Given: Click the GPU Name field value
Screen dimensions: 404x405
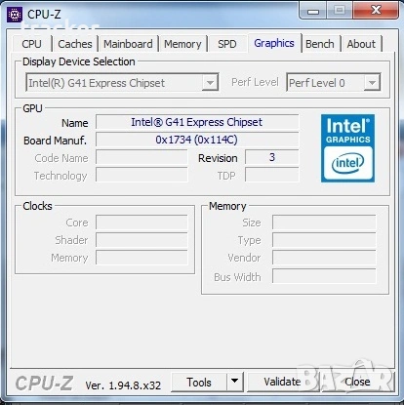Looking at the screenshot, I should click(197, 122).
